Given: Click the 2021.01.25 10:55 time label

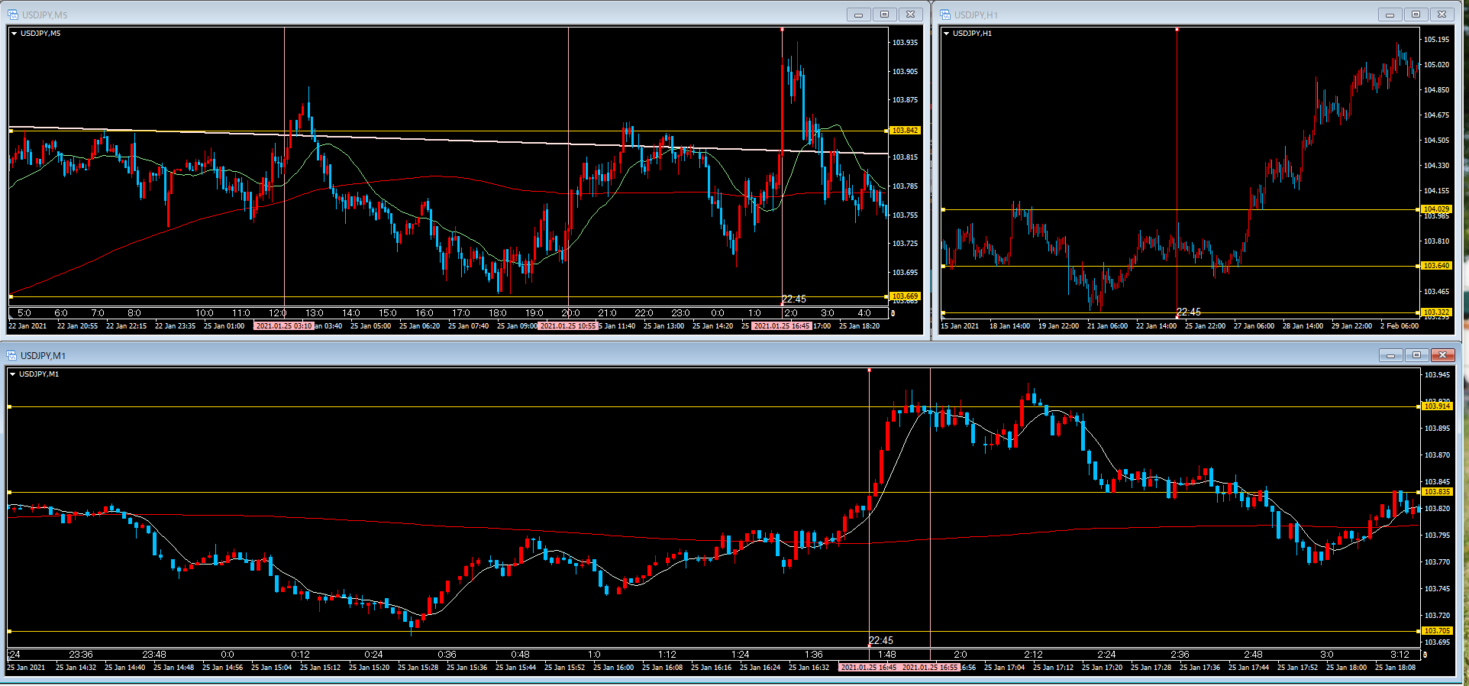Looking at the screenshot, I should [x=567, y=326].
